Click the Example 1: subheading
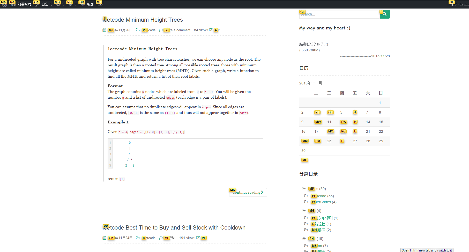This screenshot has height=252, width=469. coord(118,122)
